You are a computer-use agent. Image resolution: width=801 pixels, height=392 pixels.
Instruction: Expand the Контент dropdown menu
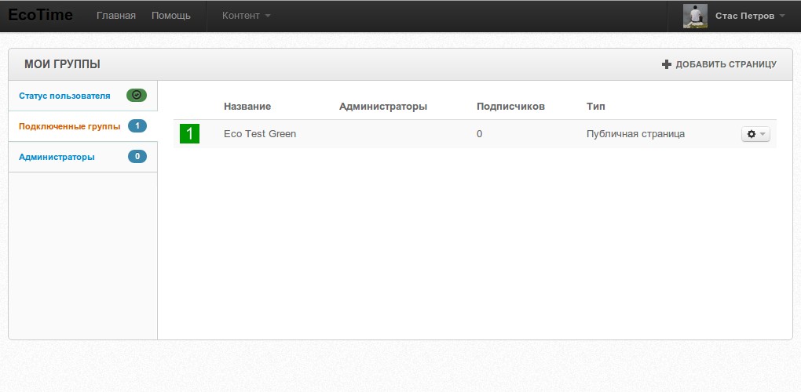click(x=246, y=16)
